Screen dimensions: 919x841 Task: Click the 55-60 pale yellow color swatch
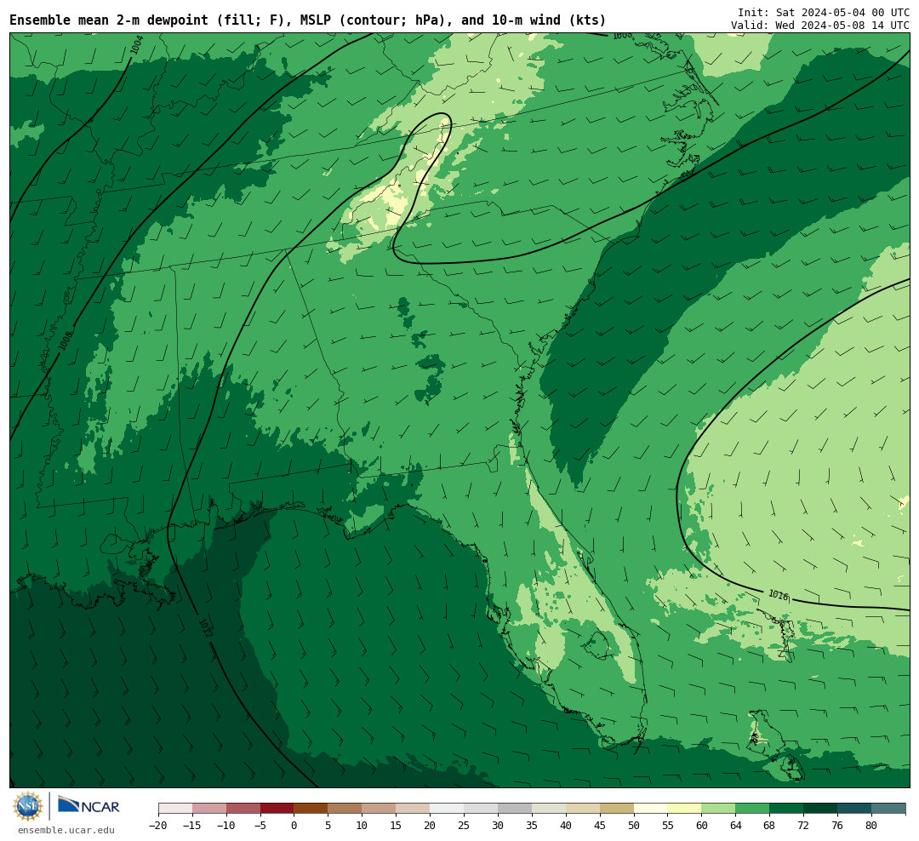684,809
